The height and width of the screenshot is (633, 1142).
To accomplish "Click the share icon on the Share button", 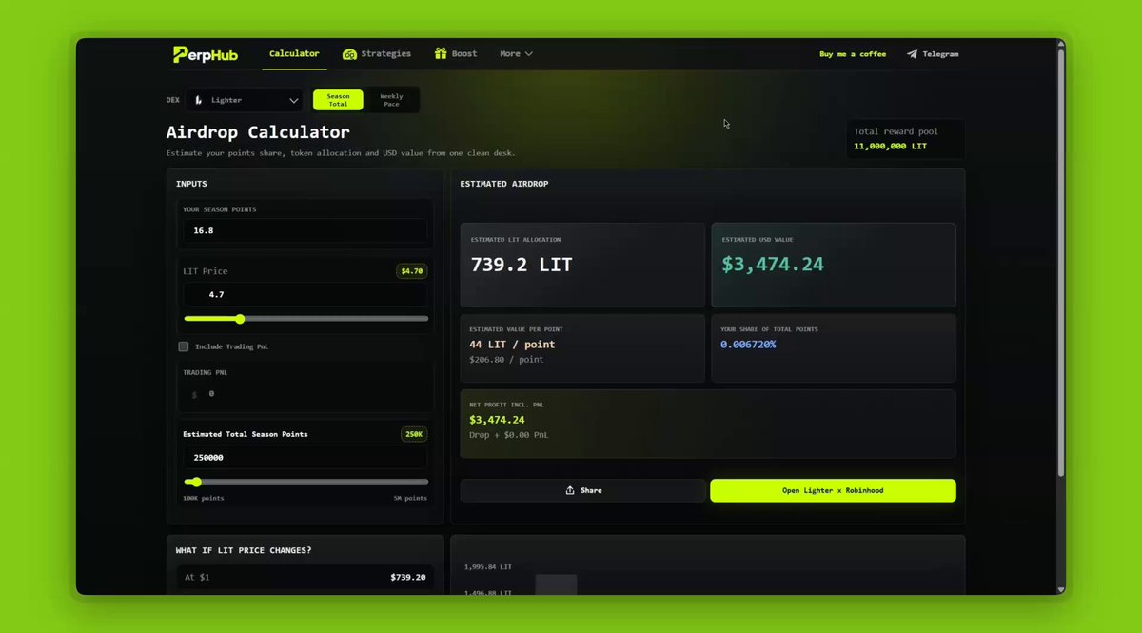I will pyautogui.click(x=570, y=490).
